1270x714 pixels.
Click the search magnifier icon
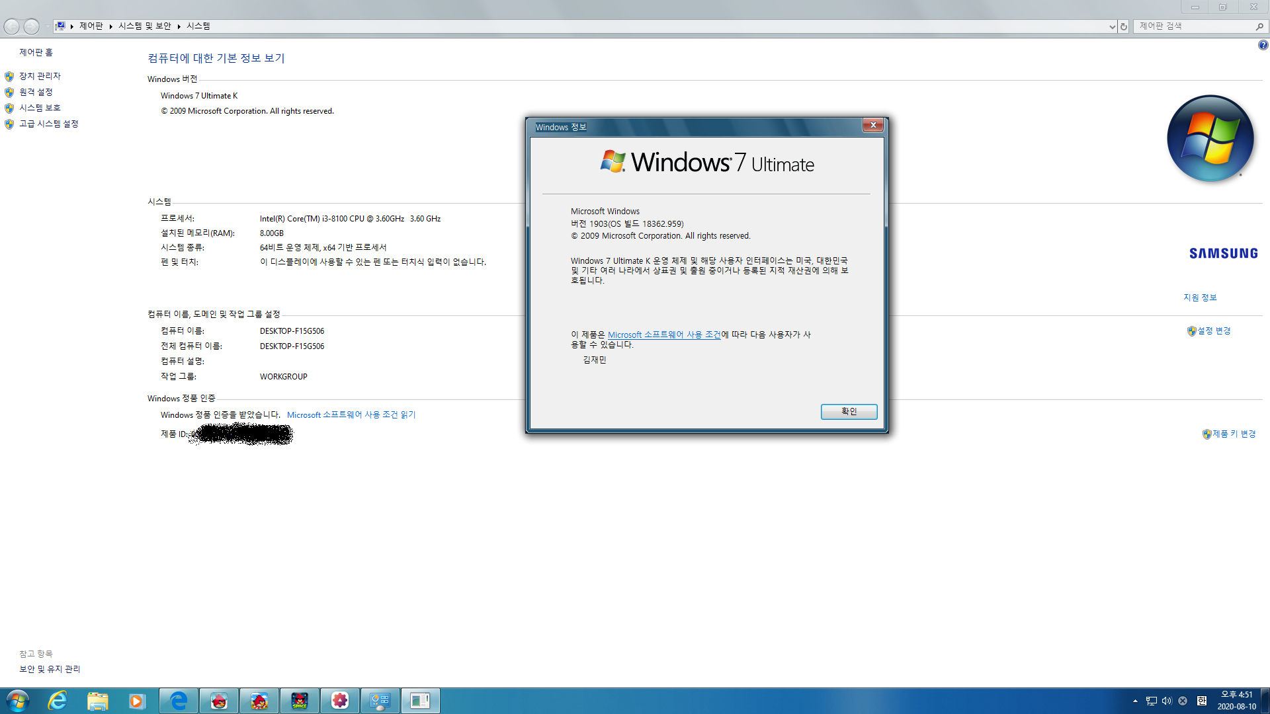pos(1259,26)
